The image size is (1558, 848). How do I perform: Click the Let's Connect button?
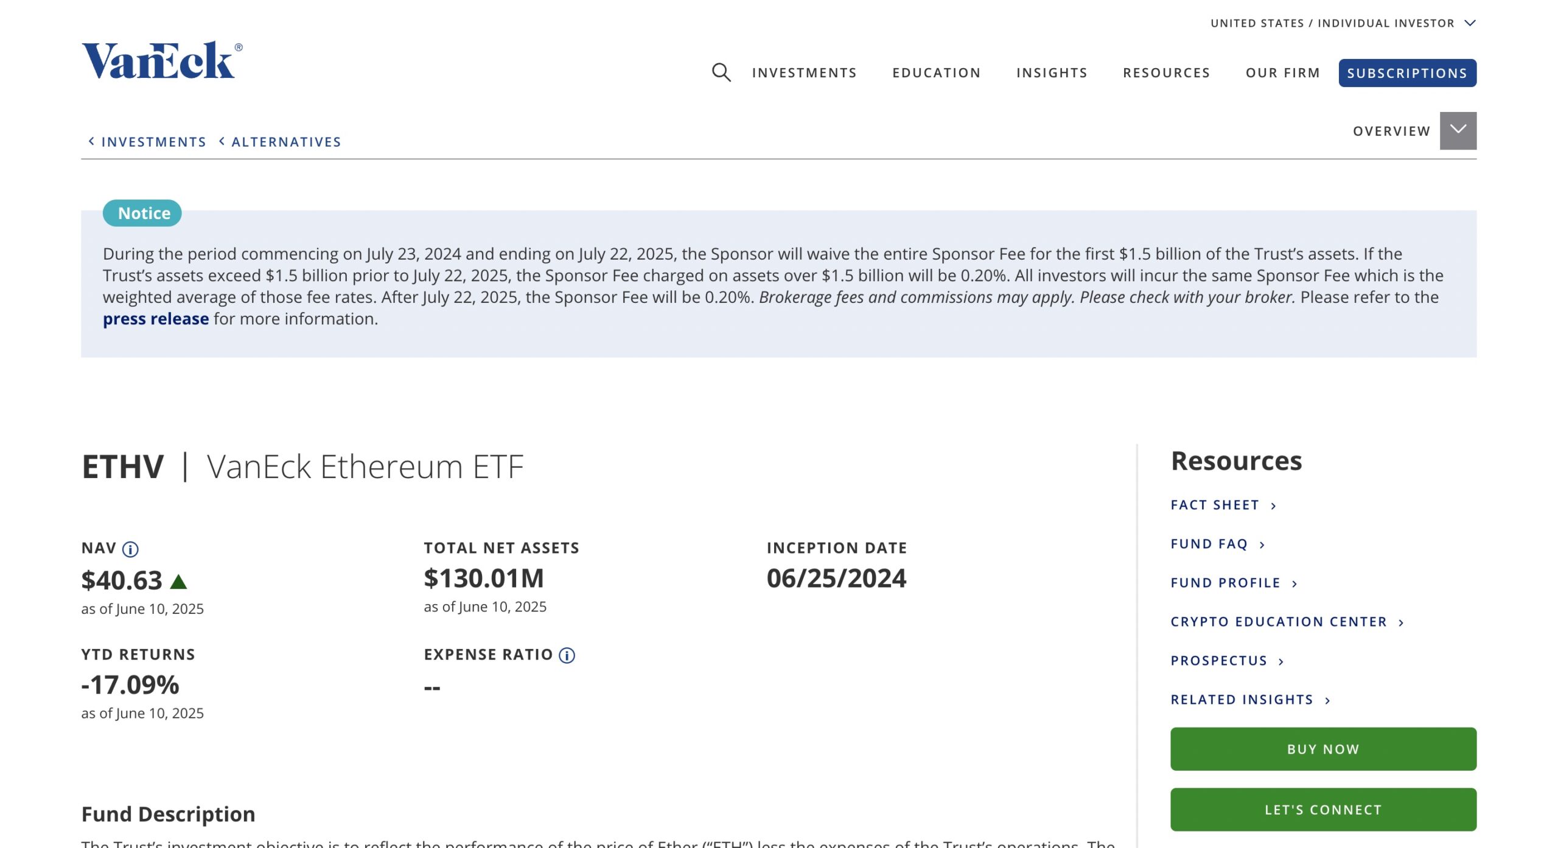(1323, 810)
